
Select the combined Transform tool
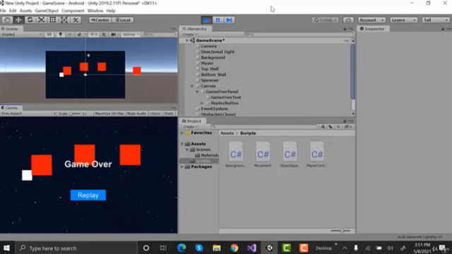click(x=64, y=20)
